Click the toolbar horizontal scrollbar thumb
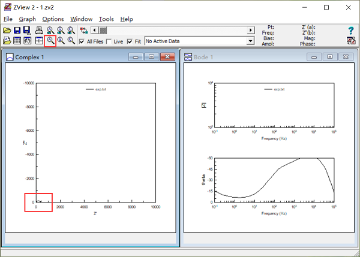Viewport: 360px width, 257px height. point(103,30)
